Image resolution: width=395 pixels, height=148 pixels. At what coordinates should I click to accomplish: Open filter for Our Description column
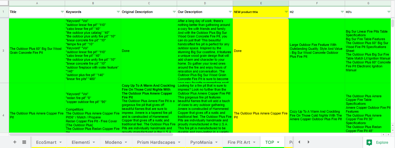point(230,12)
